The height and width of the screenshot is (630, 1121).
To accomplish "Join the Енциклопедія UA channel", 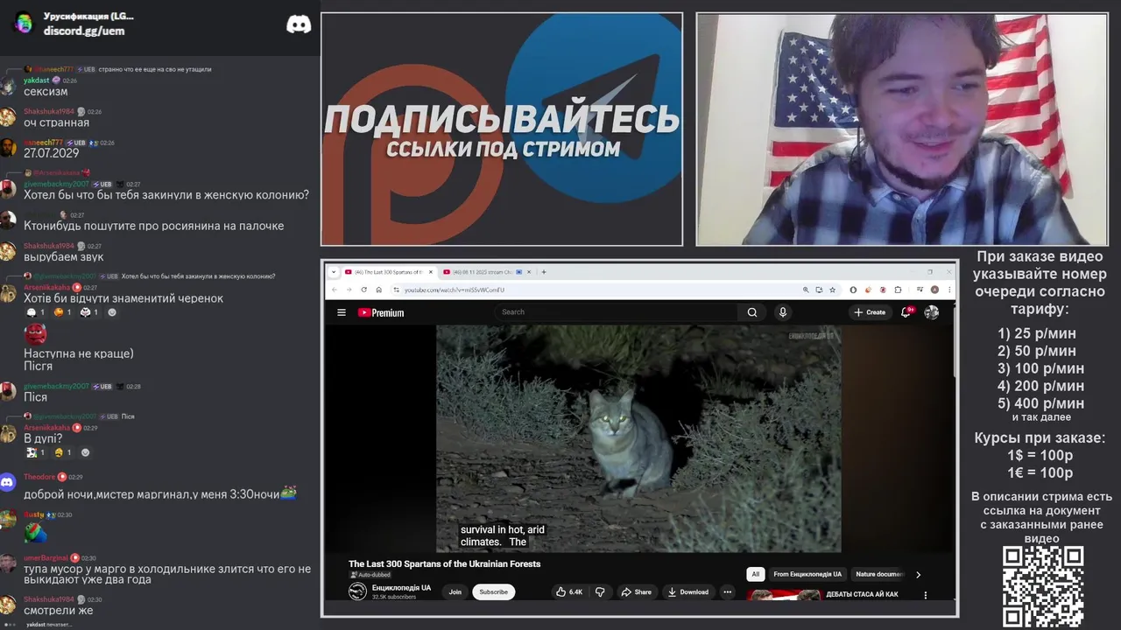I will (455, 592).
